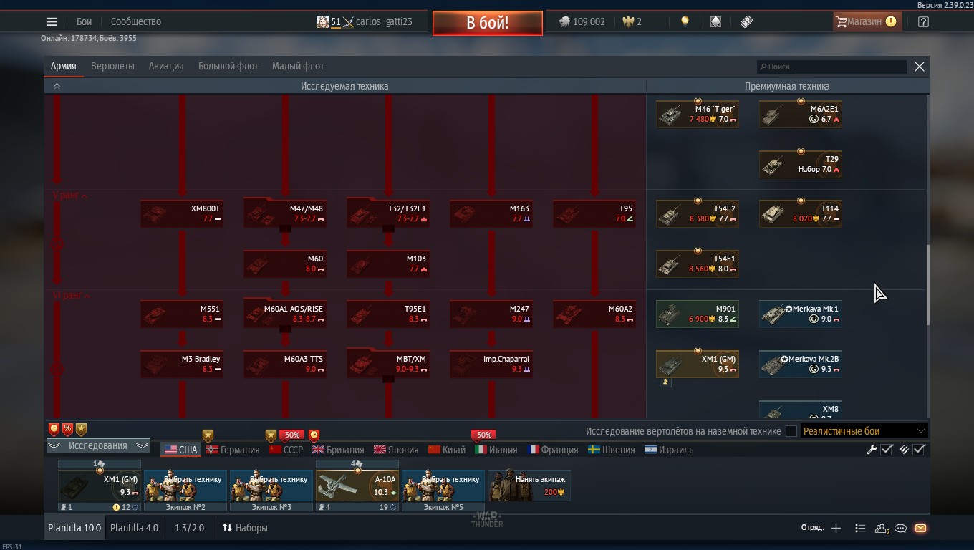Open the Реалистичные бои game mode dropdown

[x=864, y=431]
